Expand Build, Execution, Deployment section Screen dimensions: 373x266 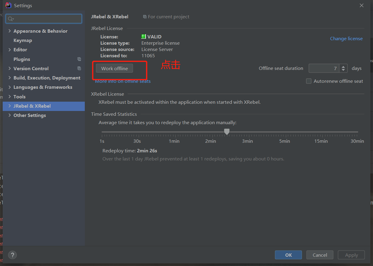point(10,78)
